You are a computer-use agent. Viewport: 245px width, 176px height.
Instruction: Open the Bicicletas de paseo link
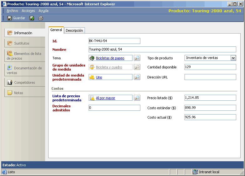click(x=110, y=58)
